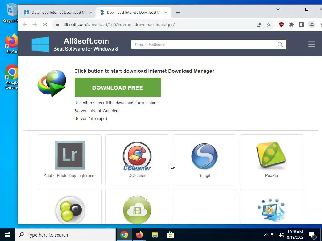Open the Windows Start menu
322x241 pixels.
8,235
